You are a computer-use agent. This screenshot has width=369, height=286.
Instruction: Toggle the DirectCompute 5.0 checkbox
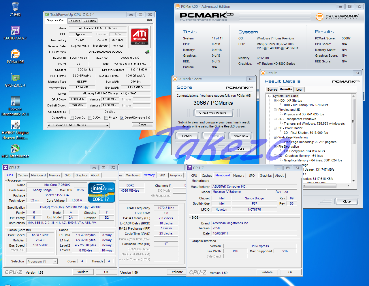[x=122, y=118]
